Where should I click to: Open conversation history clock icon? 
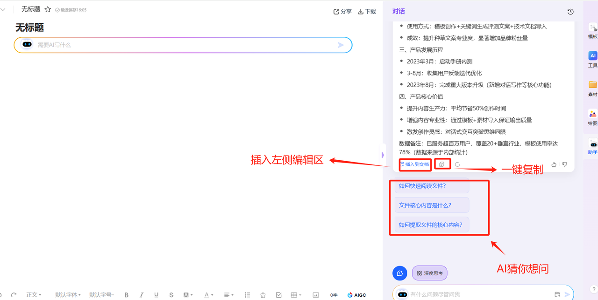click(570, 12)
